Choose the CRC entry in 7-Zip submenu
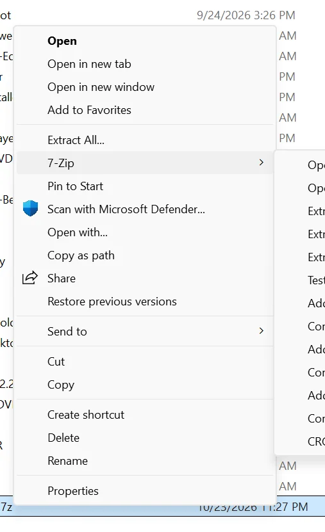The height and width of the screenshot is (532, 325). [x=316, y=441]
